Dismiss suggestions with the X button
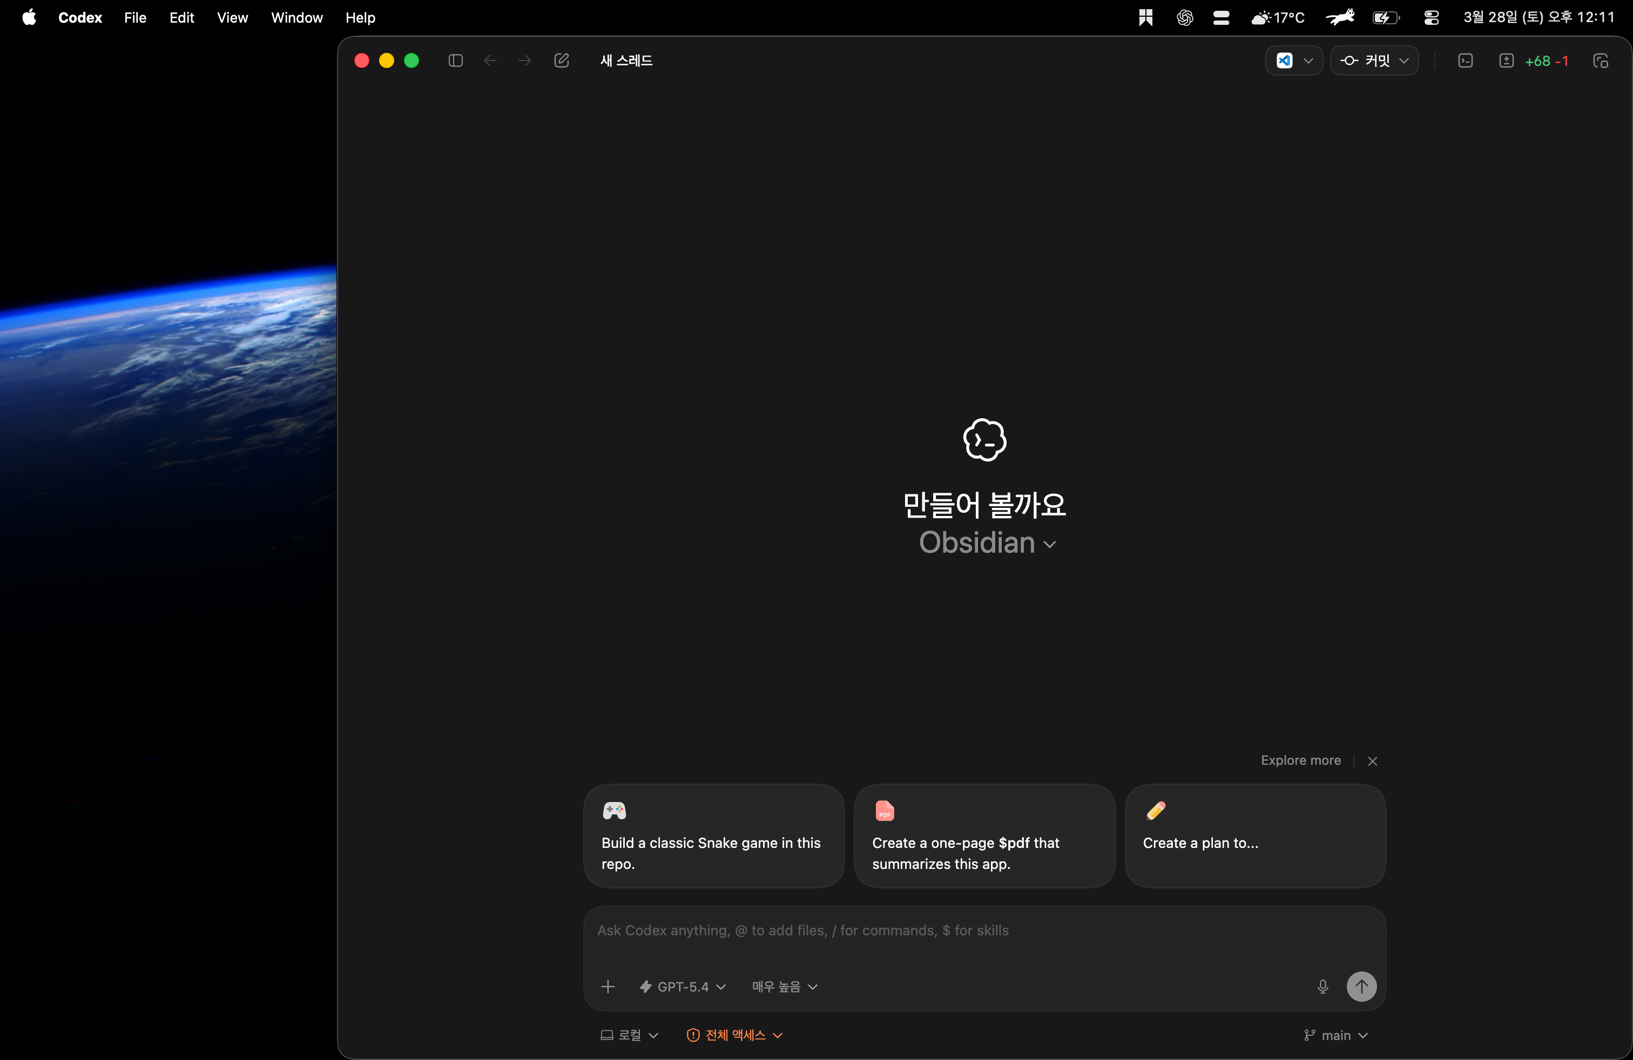Viewport: 1633px width, 1060px height. 1372,760
